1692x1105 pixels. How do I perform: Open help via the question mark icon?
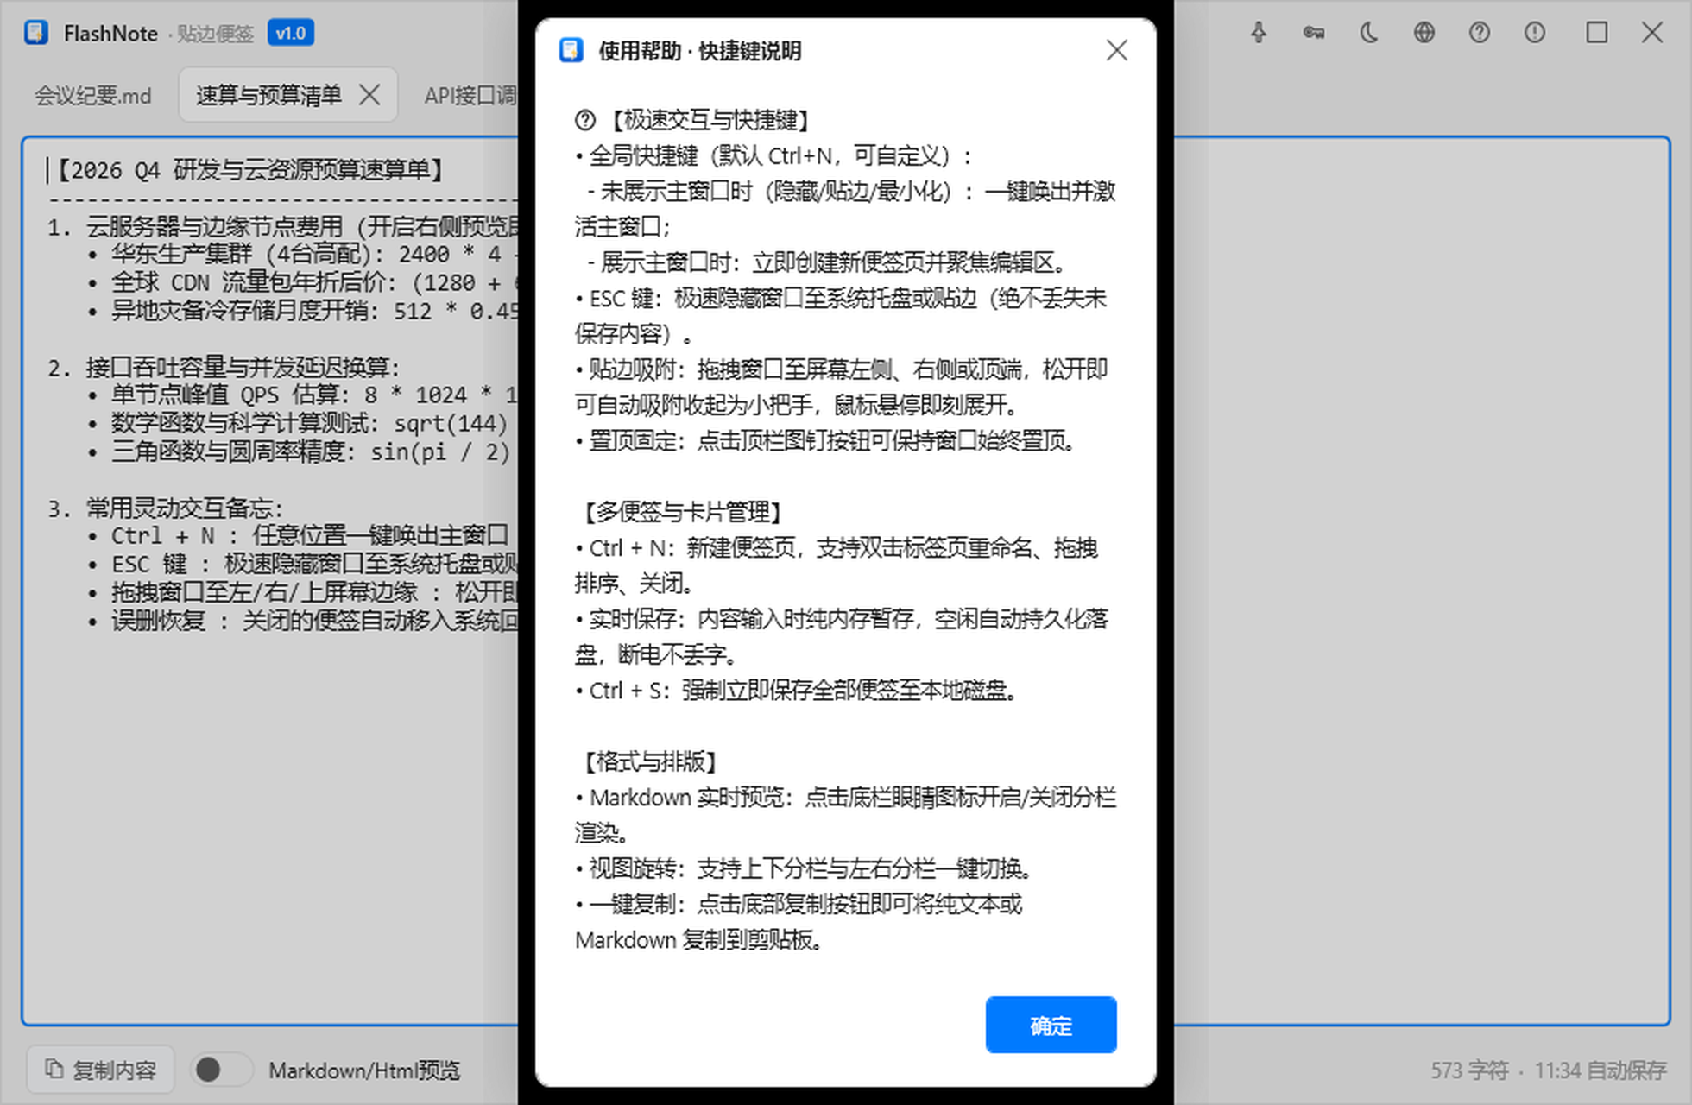[1480, 33]
